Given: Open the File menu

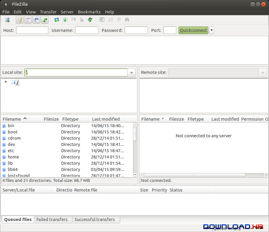Looking at the screenshot, I should click(6, 12).
